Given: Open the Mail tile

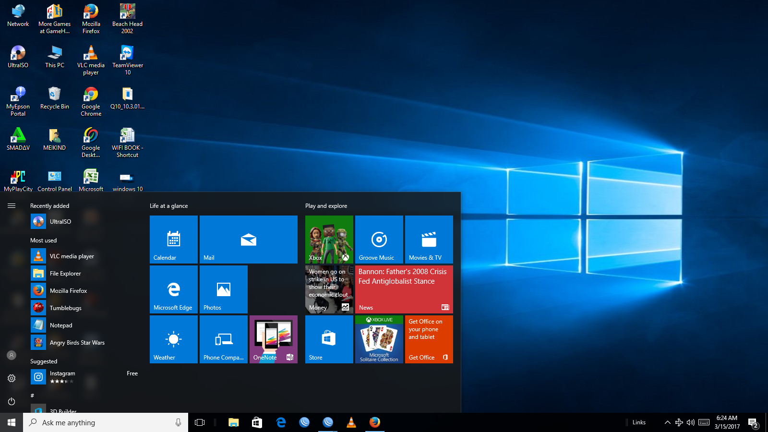Looking at the screenshot, I should pos(249,240).
